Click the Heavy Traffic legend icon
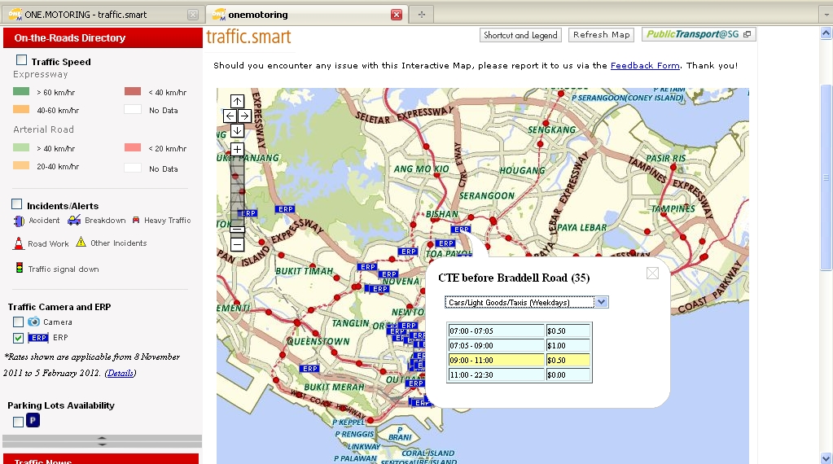 136,220
